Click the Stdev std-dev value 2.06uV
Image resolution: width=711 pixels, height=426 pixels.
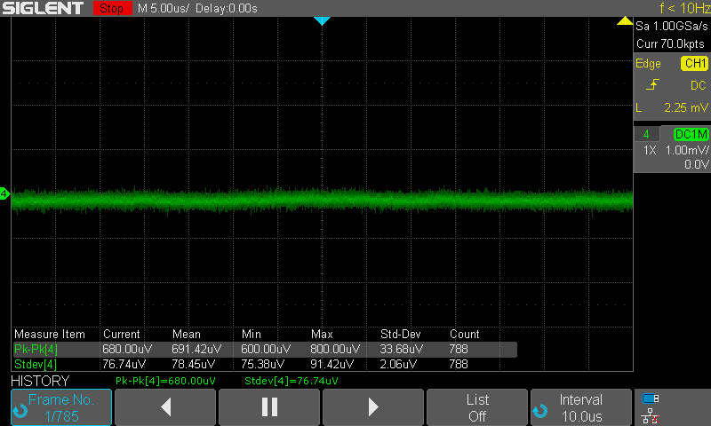[398, 364]
